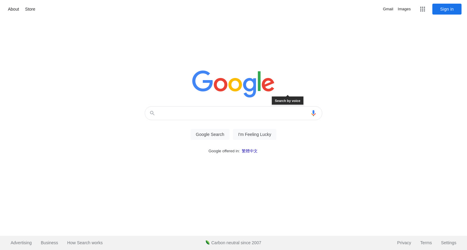Switch language to 繁體中文
Viewport: 467px width, 250px height.
pos(250,151)
